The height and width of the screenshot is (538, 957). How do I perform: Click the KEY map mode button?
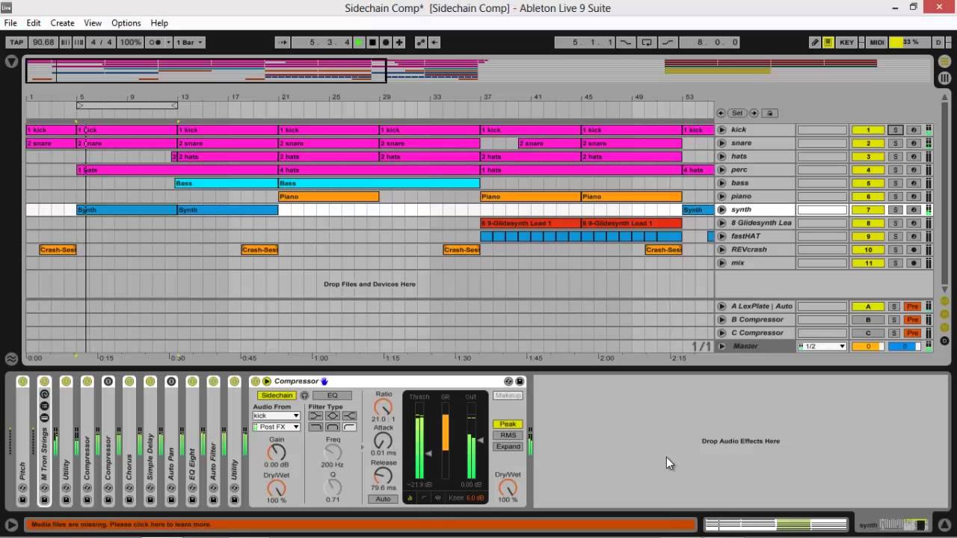pos(846,43)
